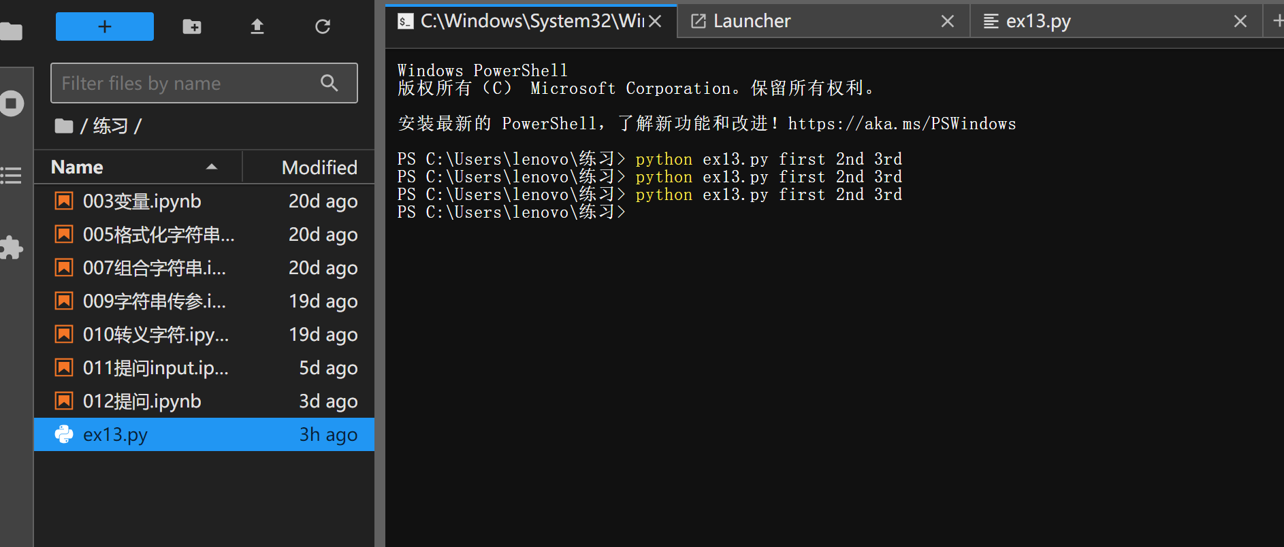Switch to the ex13.py editor tab
The image size is (1284, 547).
pyautogui.click(x=1038, y=22)
